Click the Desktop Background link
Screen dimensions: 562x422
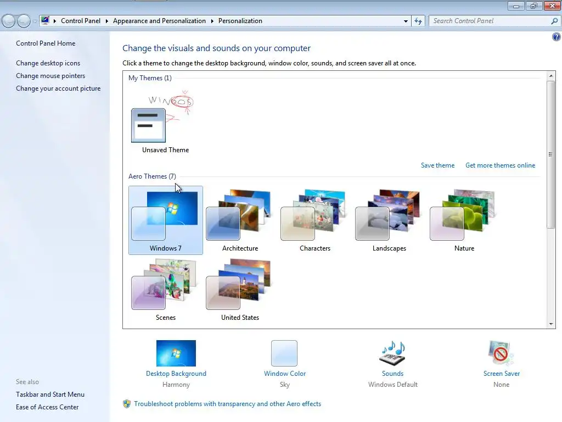(176, 374)
